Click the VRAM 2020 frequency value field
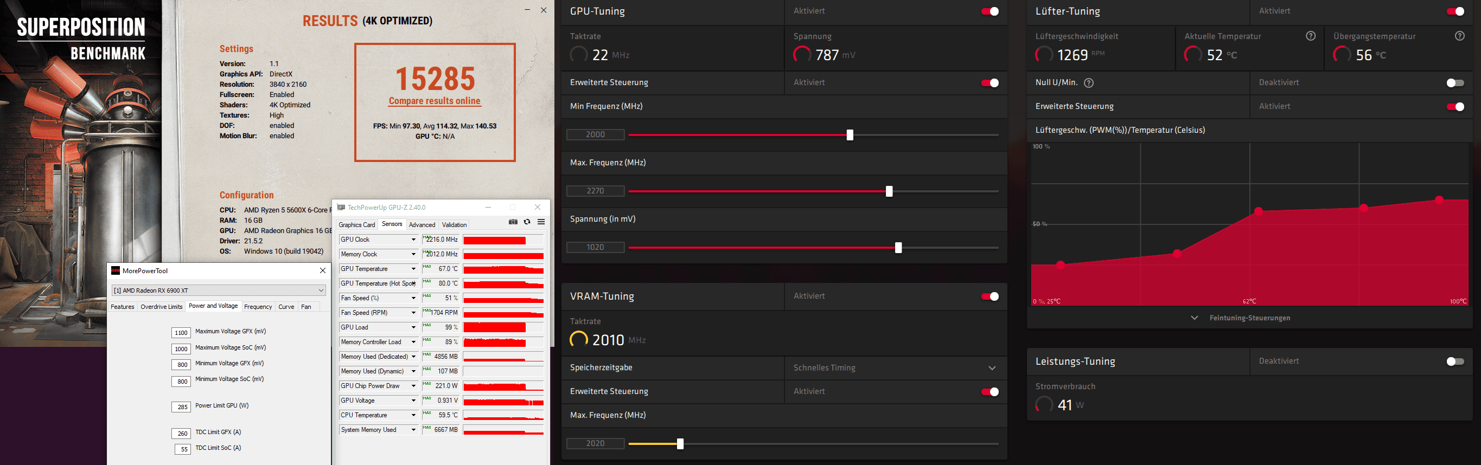Viewport: 1481px width, 465px height. [595, 444]
